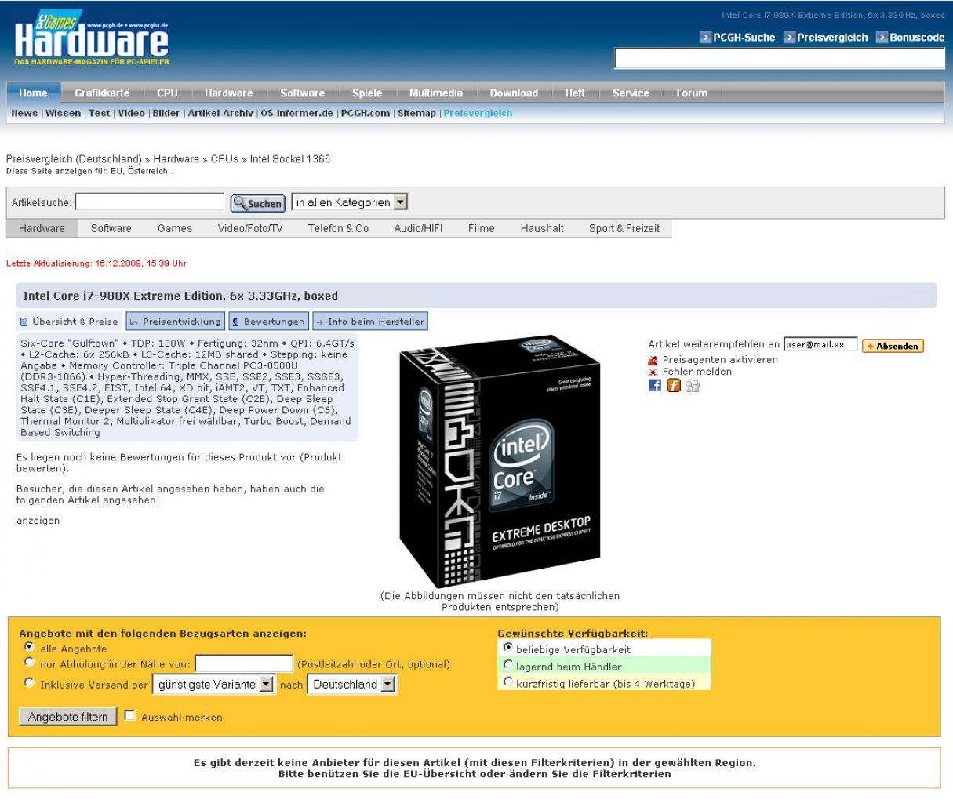Image resolution: width=953 pixels, height=803 pixels.
Task: Open the Sitemap subnav link
Action: click(x=416, y=113)
